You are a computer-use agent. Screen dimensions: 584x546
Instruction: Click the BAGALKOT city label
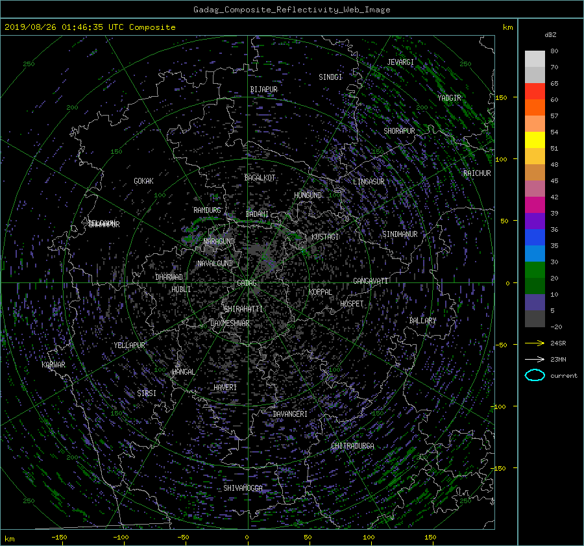(260, 178)
